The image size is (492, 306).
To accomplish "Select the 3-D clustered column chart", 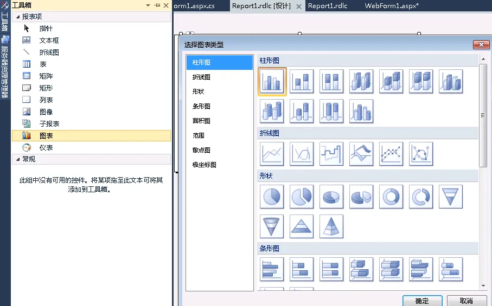I will click(361, 81).
